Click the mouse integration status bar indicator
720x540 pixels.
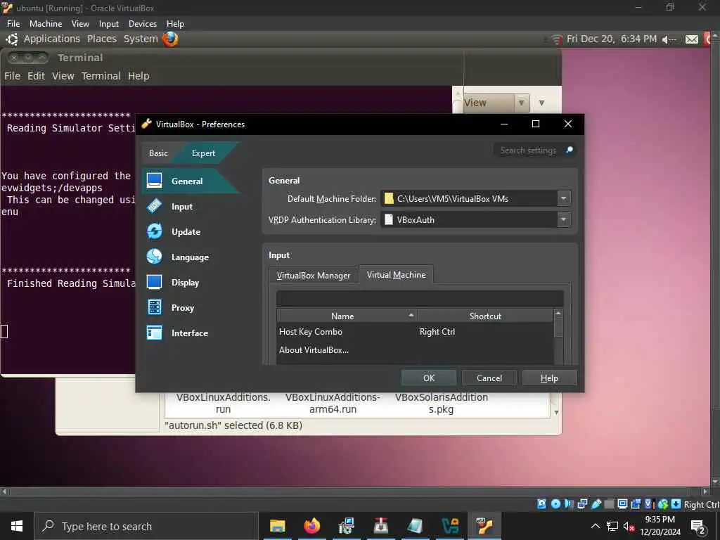(x=662, y=504)
